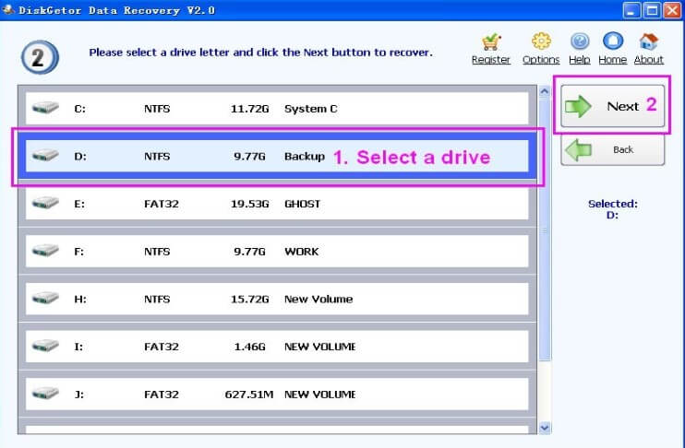Select the J: drive letter
This screenshot has width=685, height=448.
79,395
